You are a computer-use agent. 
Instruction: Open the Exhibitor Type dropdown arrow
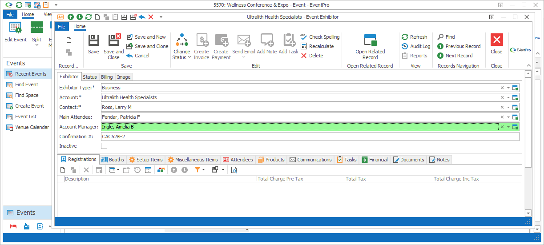(x=508, y=88)
